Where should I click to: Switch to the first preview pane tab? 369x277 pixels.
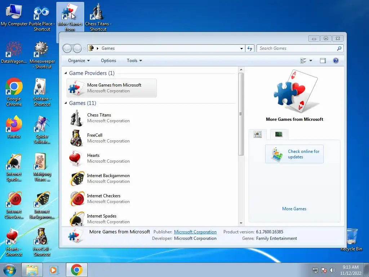tap(258, 135)
